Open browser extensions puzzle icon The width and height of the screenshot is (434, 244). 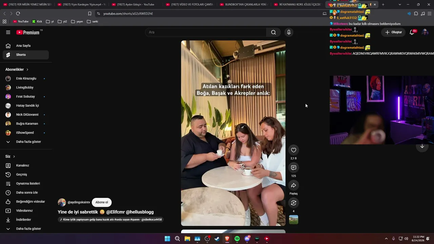click(416, 14)
